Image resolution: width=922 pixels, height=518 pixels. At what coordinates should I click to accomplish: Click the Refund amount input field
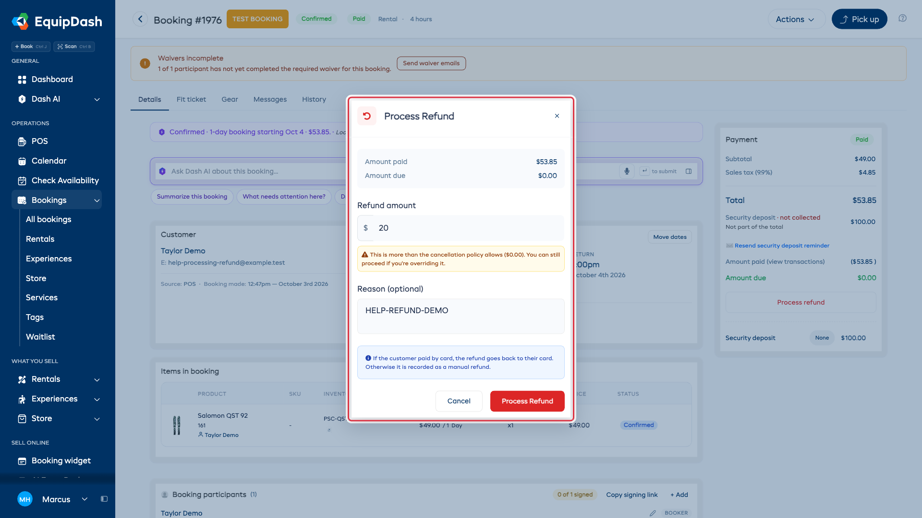click(461, 228)
